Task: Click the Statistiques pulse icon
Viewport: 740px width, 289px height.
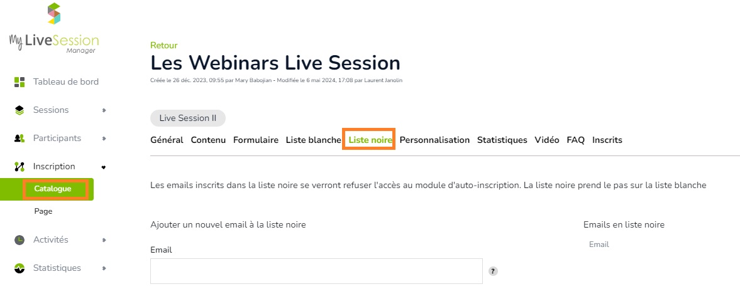Action: coord(19,268)
